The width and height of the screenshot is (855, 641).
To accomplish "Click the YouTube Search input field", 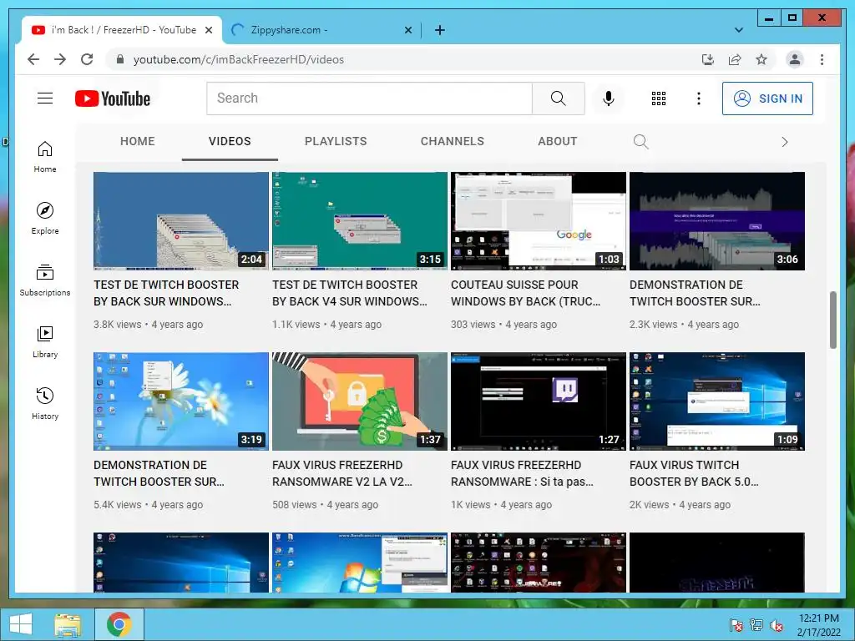I will click(x=369, y=98).
